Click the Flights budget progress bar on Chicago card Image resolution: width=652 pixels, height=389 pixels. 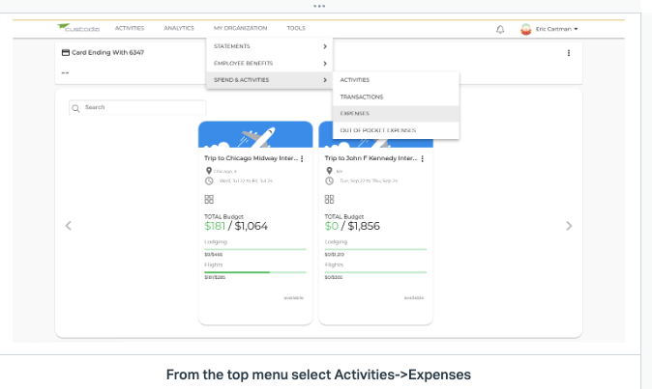click(x=255, y=272)
